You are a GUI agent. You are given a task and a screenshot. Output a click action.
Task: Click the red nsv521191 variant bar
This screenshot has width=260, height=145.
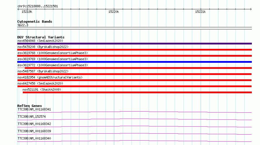tap(137, 92)
